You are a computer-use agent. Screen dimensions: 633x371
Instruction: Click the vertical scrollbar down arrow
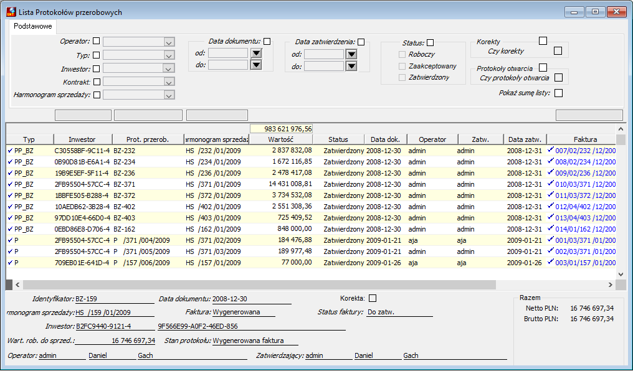point(621,275)
